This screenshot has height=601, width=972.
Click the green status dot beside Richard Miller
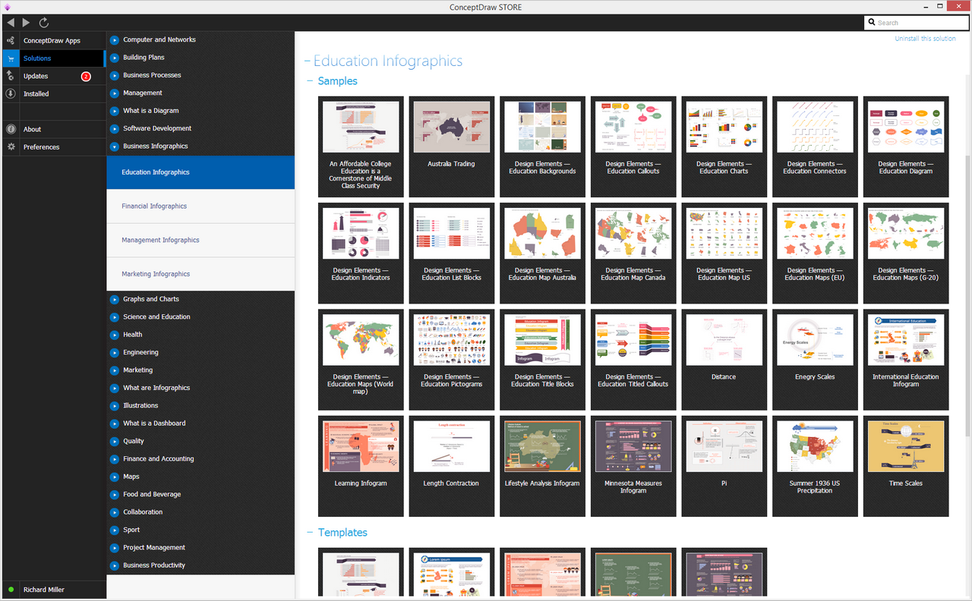coord(11,590)
